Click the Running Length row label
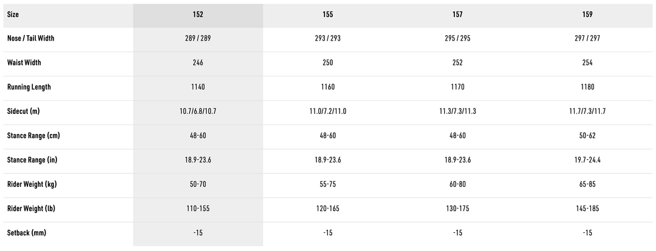This screenshot has width=656, height=251. point(29,87)
